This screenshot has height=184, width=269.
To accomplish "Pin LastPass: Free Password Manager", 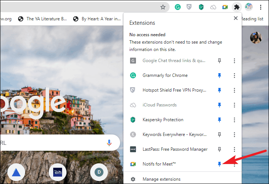I will pos(219,149).
